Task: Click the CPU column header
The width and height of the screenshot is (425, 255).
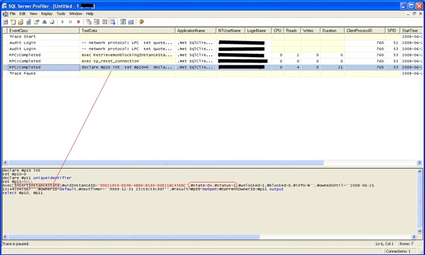Action: [278, 31]
